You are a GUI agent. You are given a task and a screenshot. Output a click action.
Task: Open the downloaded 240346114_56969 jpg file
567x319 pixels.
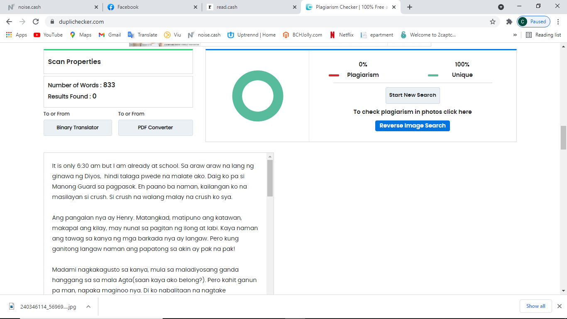tap(43, 307)
